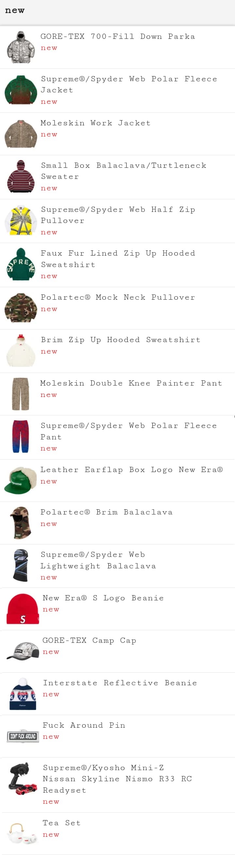The image size is (235, 855).
Task: Open the camo Polartec Mock Neck Pullover image
Action: pyautogui.click(x=21, y=308)
